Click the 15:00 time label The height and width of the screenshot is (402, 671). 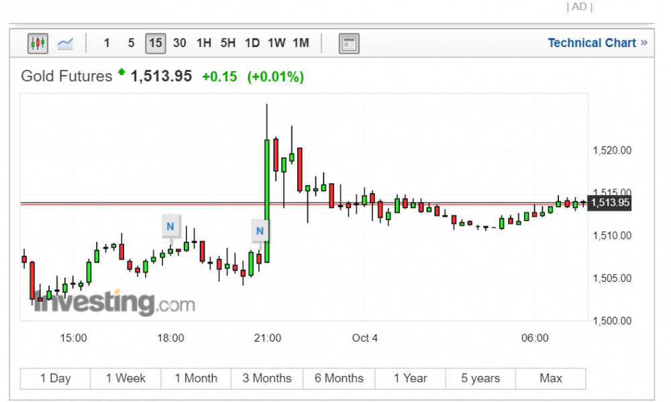[x=73, y=338]
